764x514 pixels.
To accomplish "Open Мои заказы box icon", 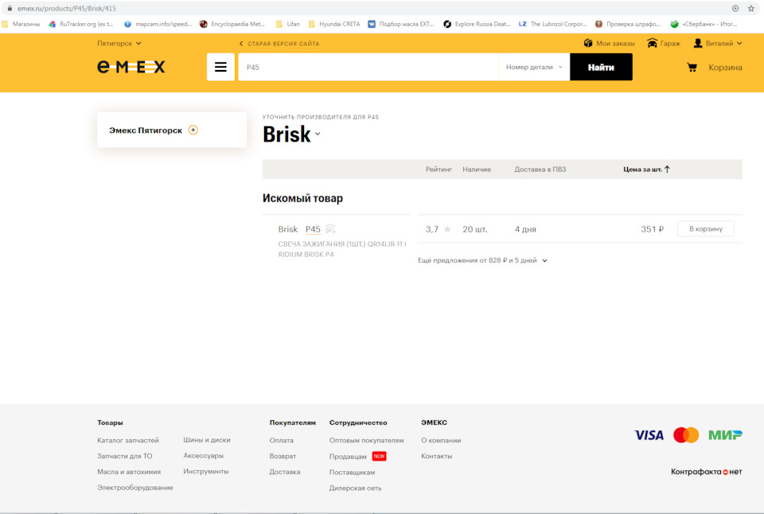I will tap(588, 43).
